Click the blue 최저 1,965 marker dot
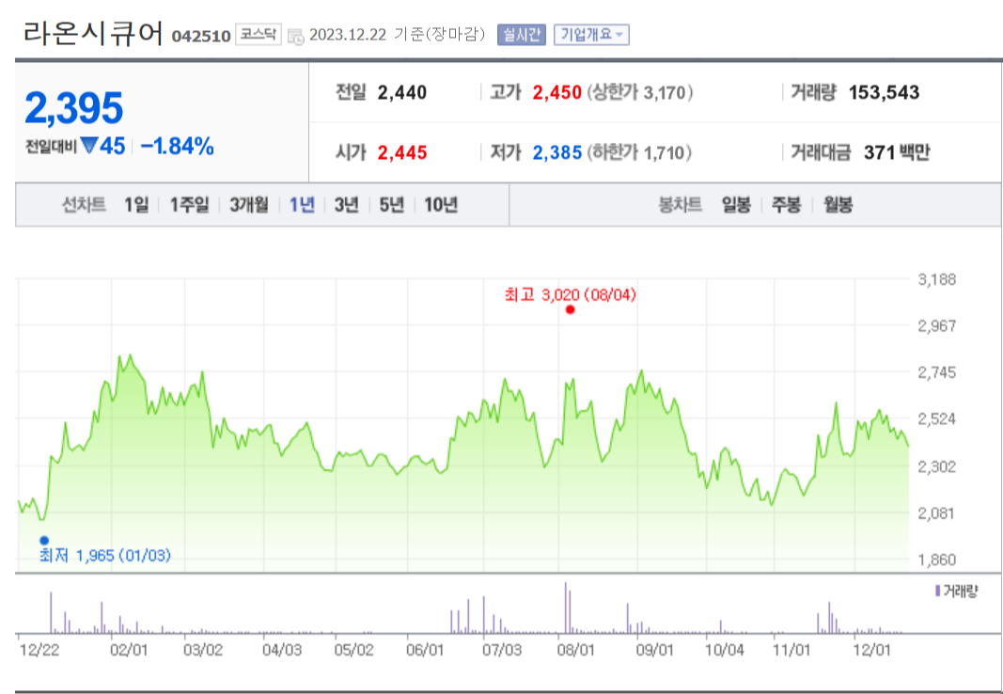Image resolution: width=1003 pixels, height=694 pixels. coord(44,541)
